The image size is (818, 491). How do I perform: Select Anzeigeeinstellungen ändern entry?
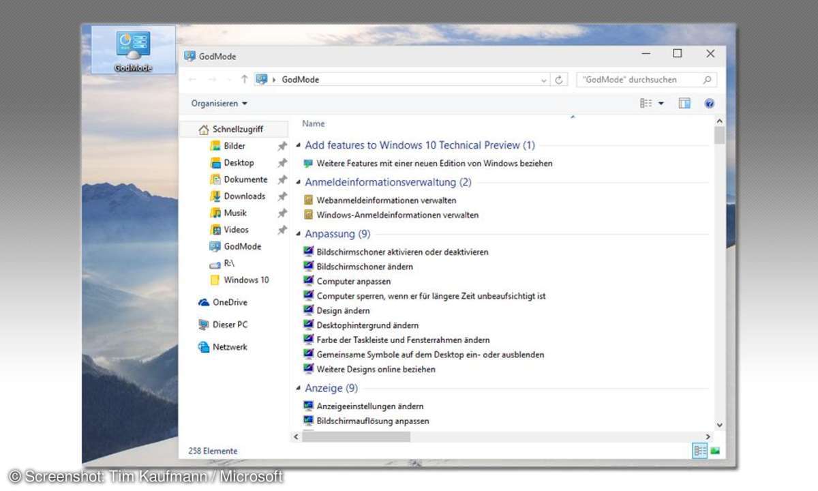[x=370, y=406]
